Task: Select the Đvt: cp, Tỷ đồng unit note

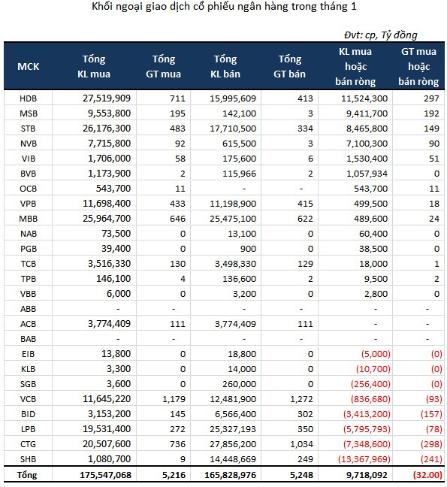Action: click(x=381, y=35)
